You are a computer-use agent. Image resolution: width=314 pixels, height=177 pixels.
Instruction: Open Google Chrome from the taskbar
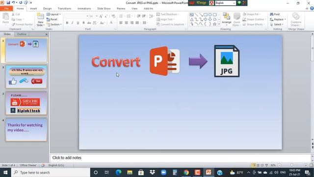186,173
